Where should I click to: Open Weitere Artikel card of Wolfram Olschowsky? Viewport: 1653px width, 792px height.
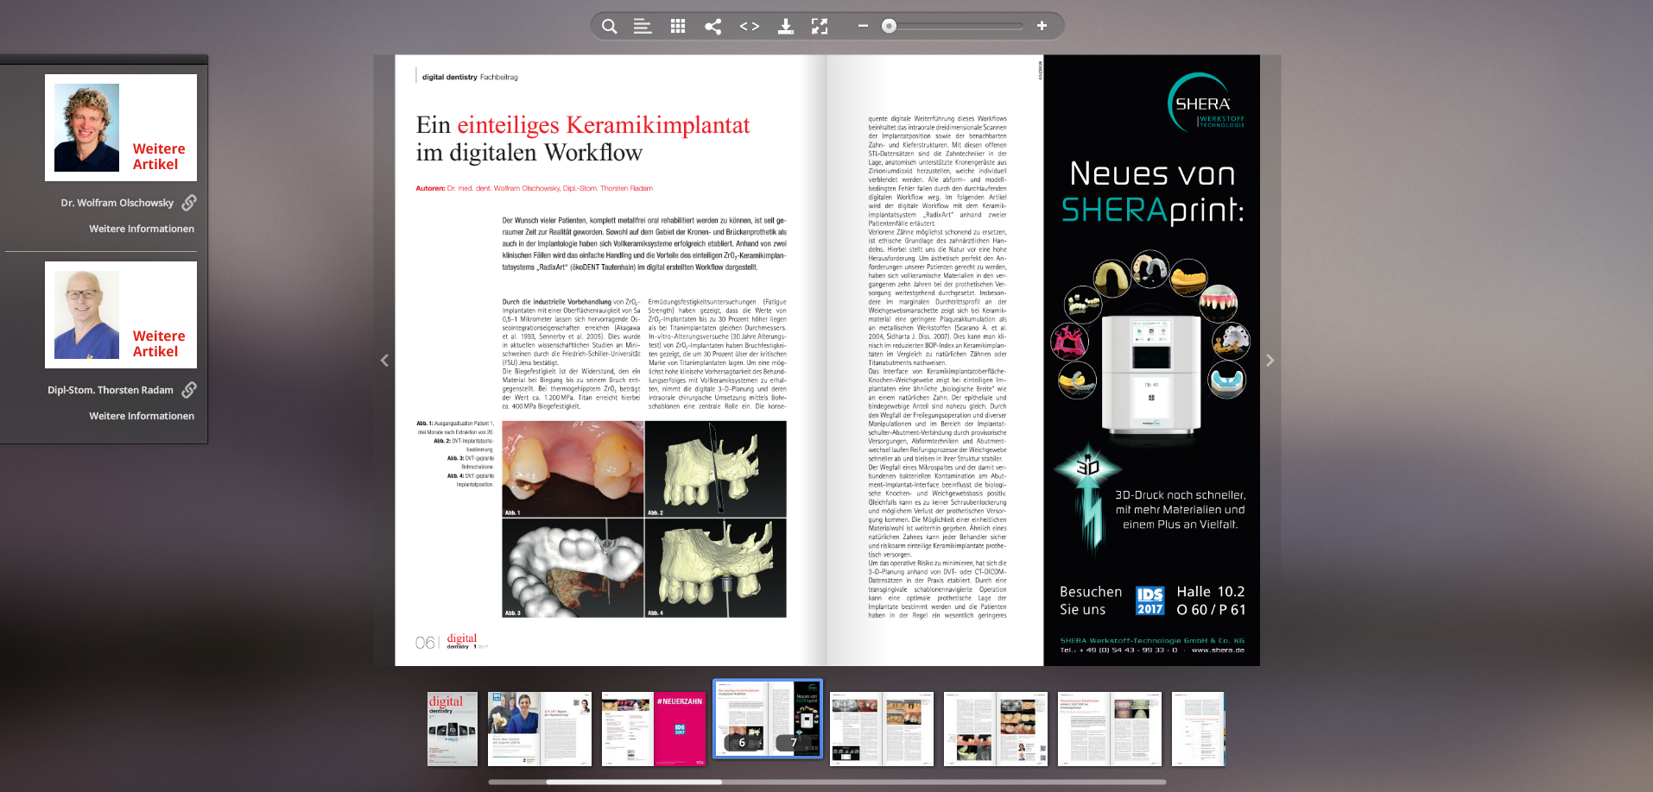[121, 128]
